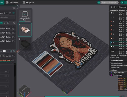The width and height of the screenshot is (127, 97).
Task: Select the Otr... settings tab
Action: point(13,60)
